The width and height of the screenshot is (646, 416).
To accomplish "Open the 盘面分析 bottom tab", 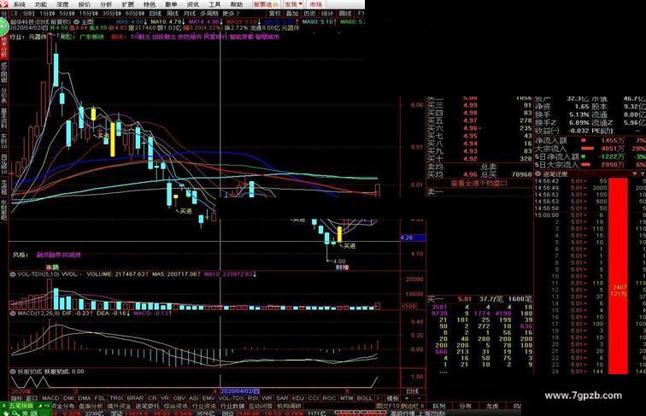I will pos(91,406).
